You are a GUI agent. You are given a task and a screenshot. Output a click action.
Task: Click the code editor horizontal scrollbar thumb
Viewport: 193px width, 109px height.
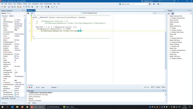click(x=30, y=85)
